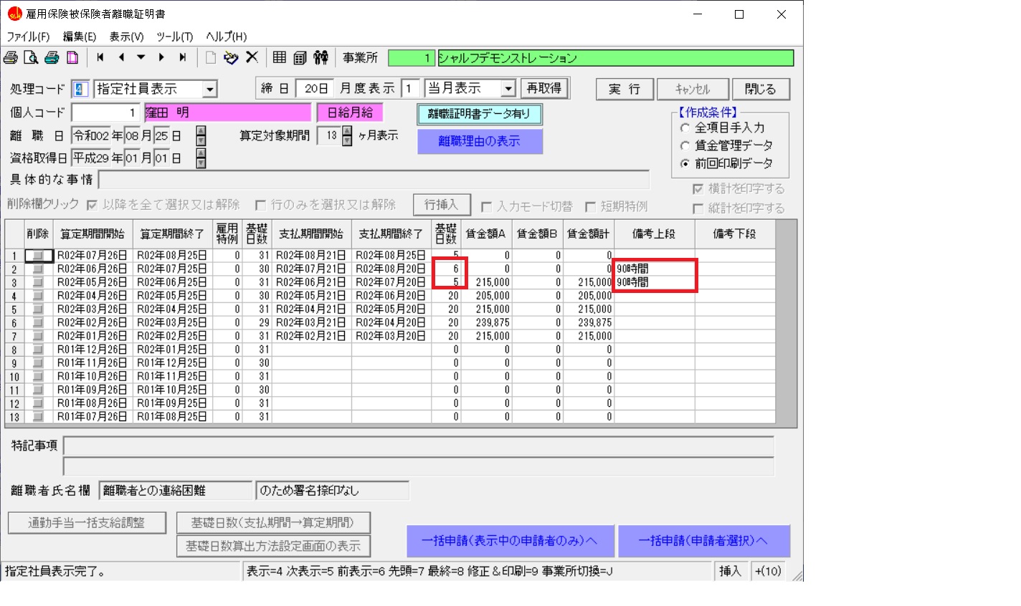Toggle 行のみを選択又は解除 checkbox
This screenshot has height=606, width=1021.
coord(260,205)
